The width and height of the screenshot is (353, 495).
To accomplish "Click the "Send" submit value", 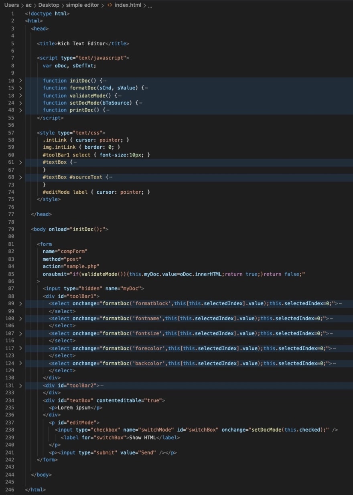I will [147, 452].
